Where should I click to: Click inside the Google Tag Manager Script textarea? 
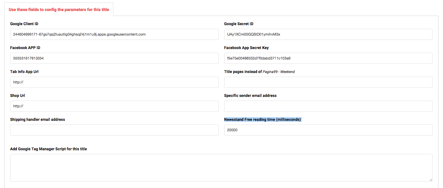click(x=221, y=167)
